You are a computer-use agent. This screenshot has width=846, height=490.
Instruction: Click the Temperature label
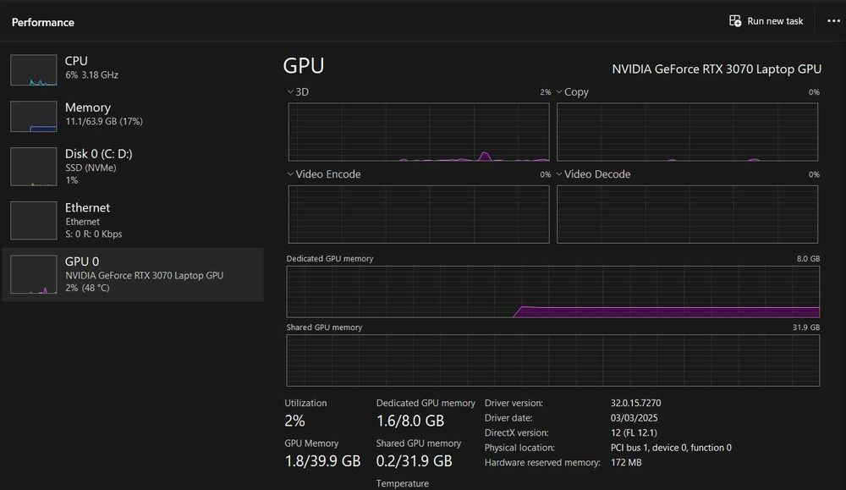pyautogui.click(x=403, y=483)
